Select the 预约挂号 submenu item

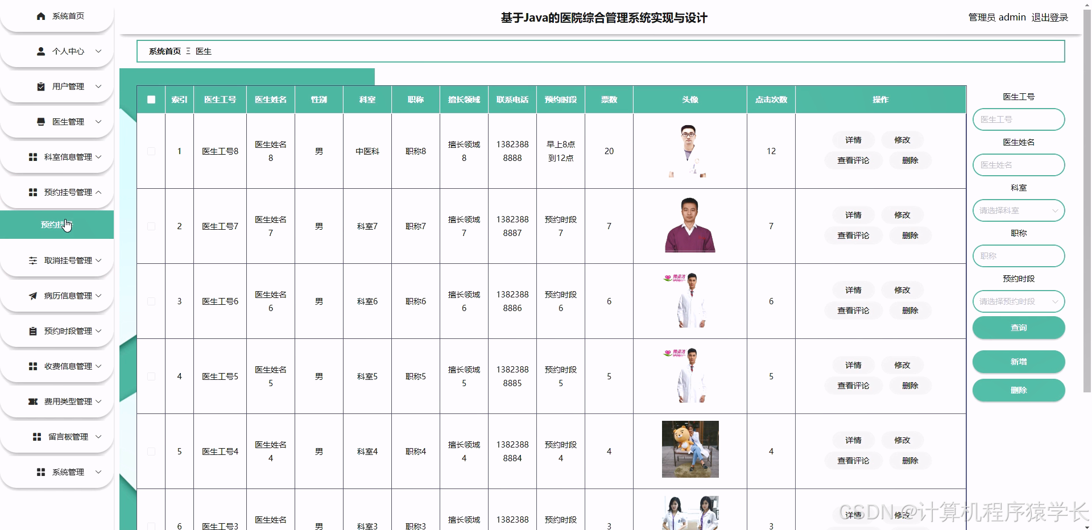(57, 225)
